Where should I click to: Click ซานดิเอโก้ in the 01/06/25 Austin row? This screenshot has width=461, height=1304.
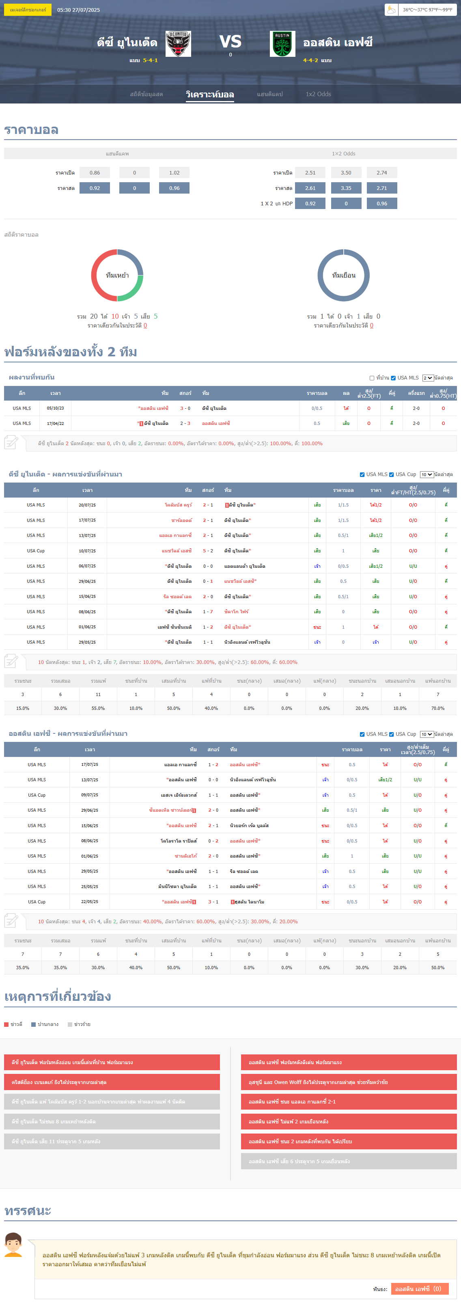[186, 856]
